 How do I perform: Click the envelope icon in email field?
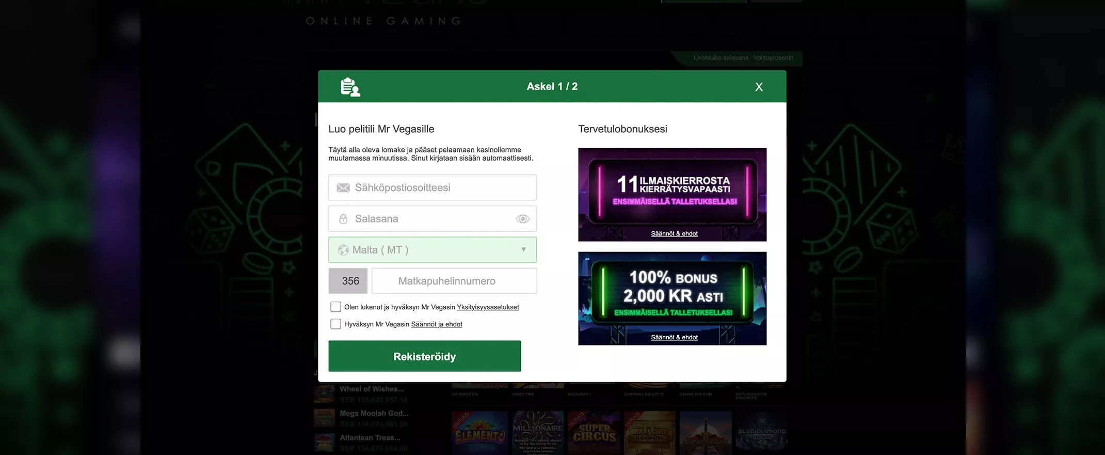click(x=343, y=188)
